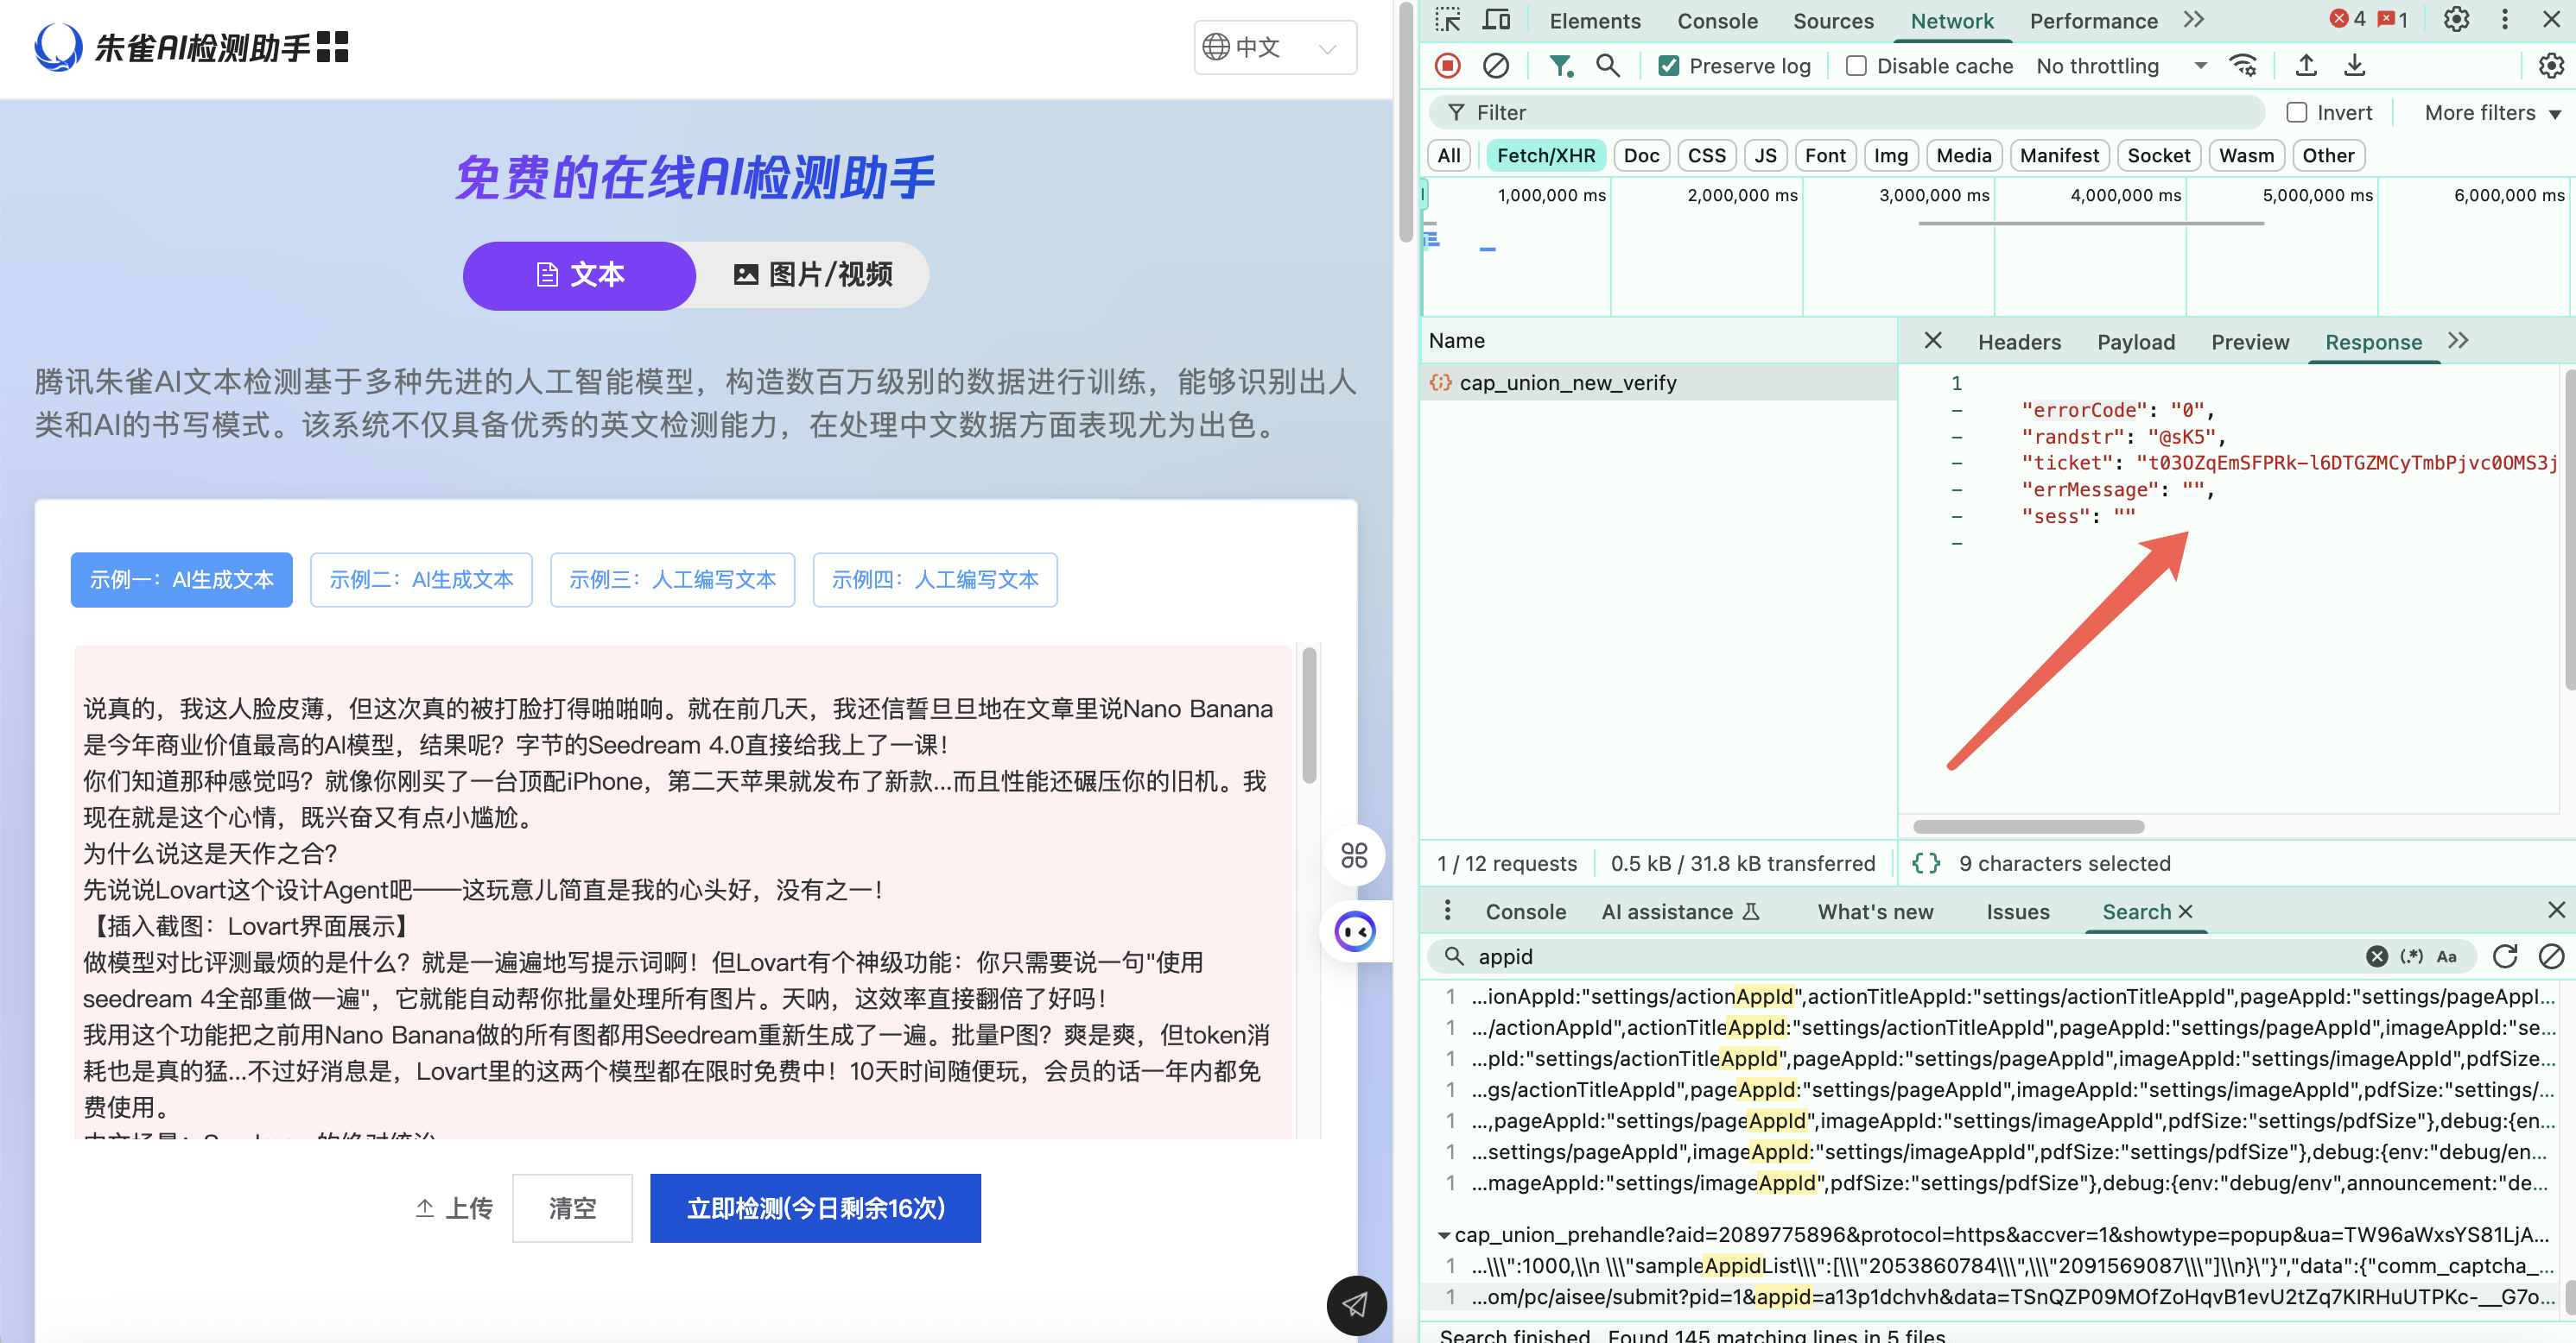The height and width of the screenshot is (1343, 2576).
Task: Refresh the search results in Search panel
Action: 2504,956
